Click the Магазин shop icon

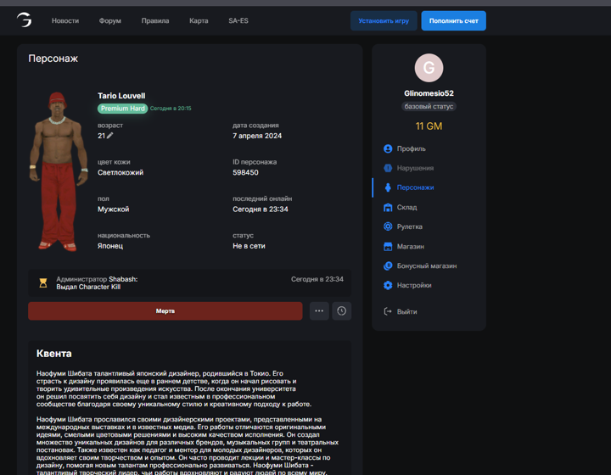(388, 246)
